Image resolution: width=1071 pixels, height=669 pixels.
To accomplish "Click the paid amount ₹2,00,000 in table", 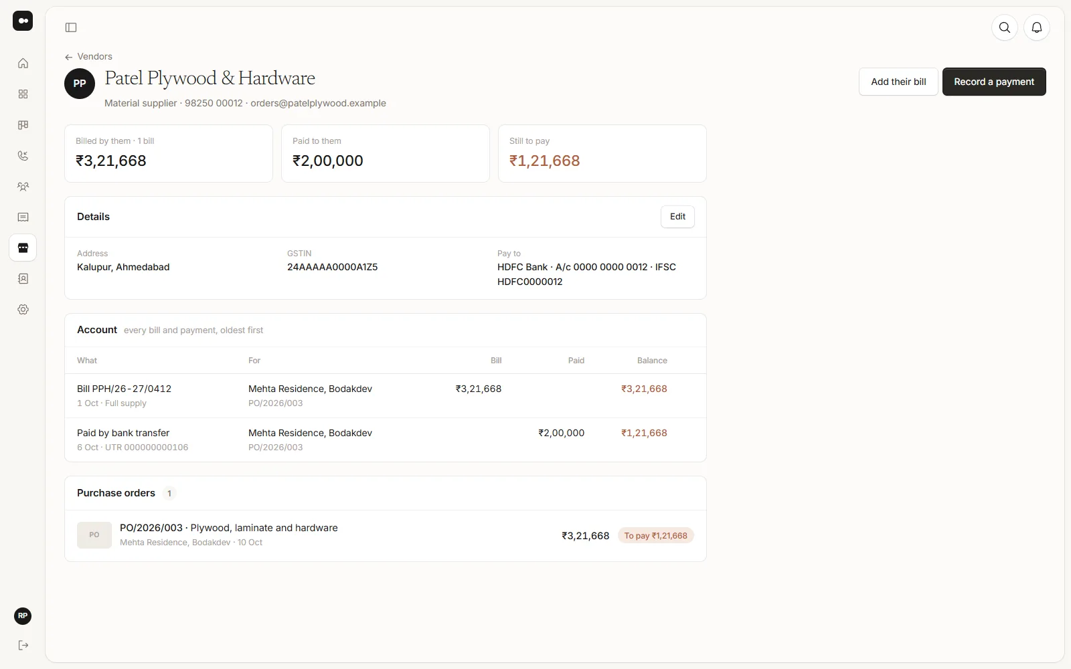I will pyautogui.click(x=562, y=433).
